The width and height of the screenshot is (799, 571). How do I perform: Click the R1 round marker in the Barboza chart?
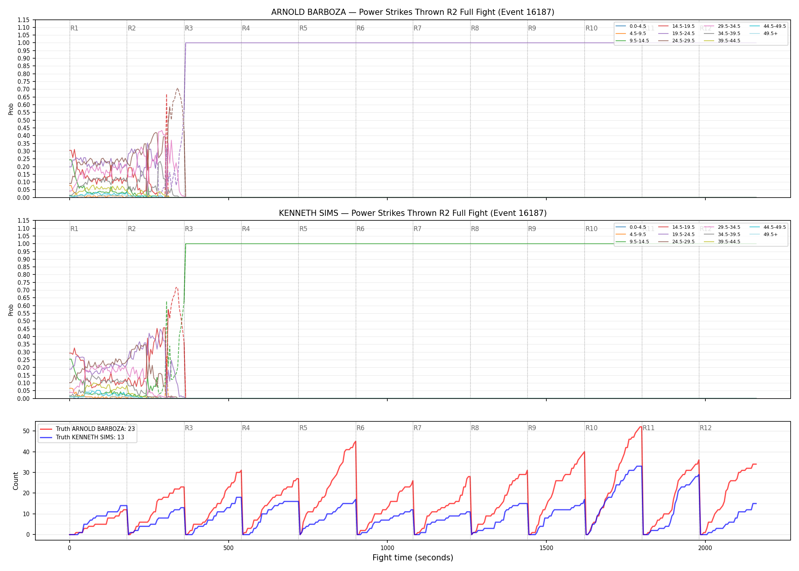(74, 28)
